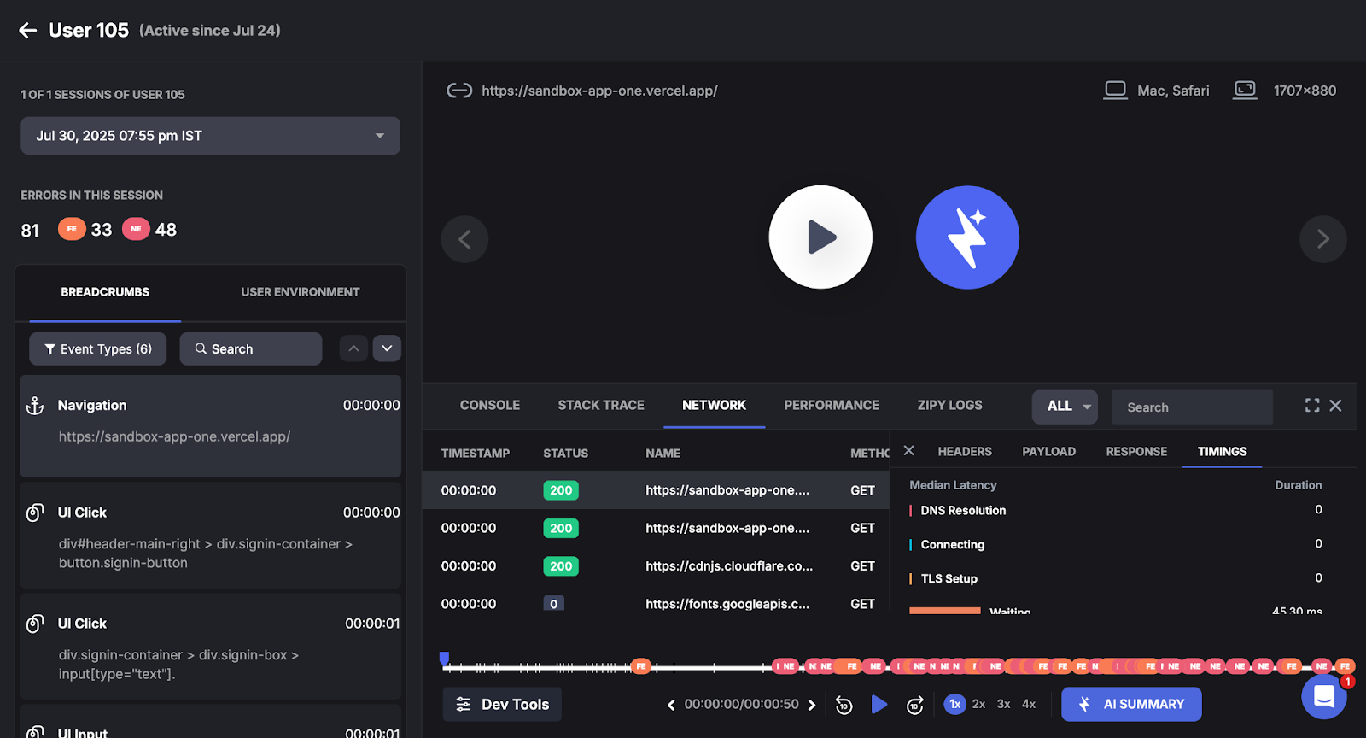Viewport: 1366px width, 738px height.
Task: Click the blue playhead marker on timeline
Action: 444,658
